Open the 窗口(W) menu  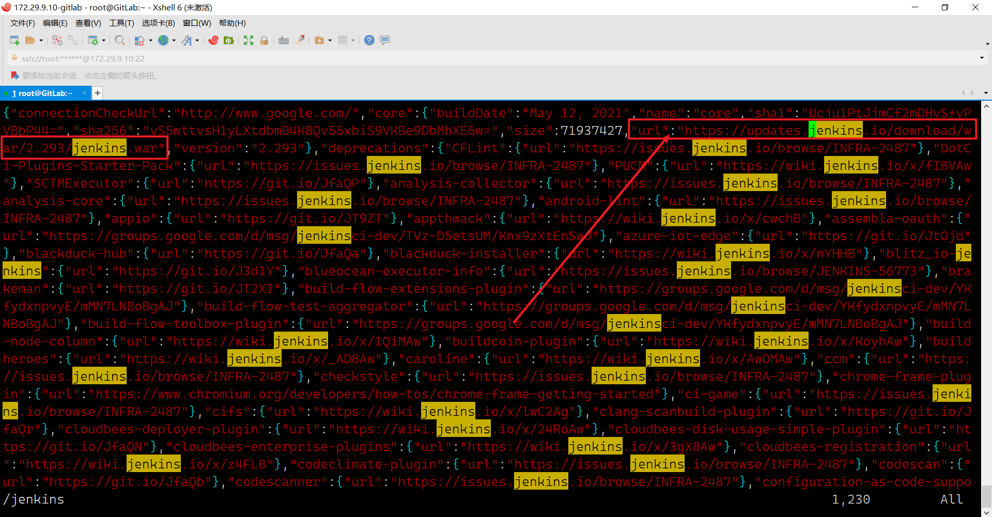pos(197,23)
